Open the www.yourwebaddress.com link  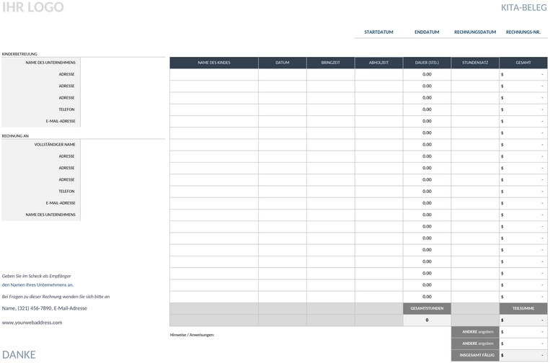click(x=32, y=323)
